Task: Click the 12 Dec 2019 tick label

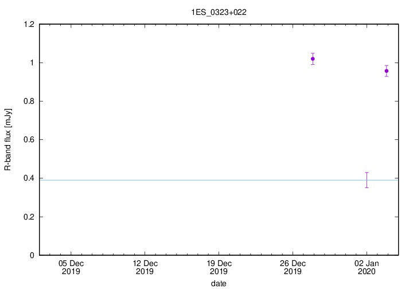Action: point(145,267)
